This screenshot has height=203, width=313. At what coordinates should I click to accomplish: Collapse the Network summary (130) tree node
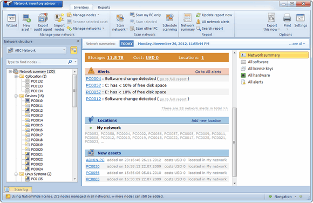point(10,71)
